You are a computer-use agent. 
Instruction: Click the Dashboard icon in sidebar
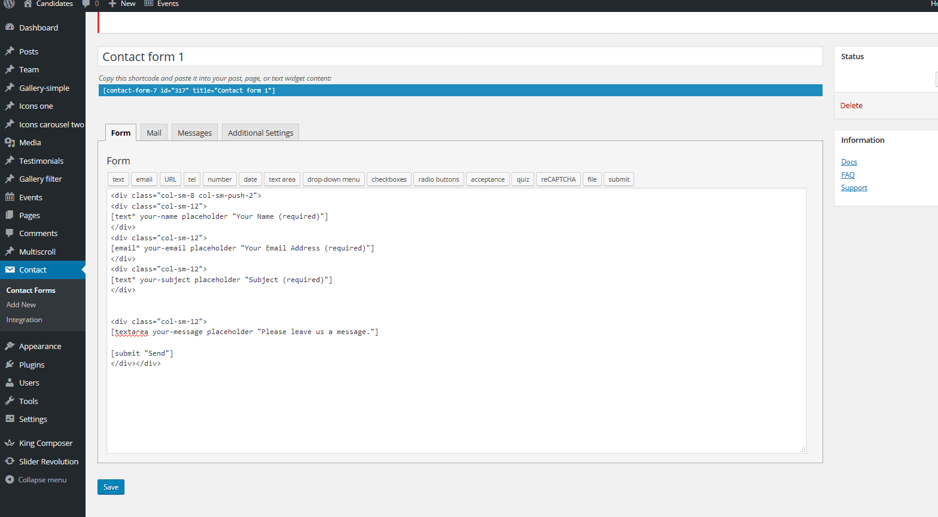(x=10, y=27)
